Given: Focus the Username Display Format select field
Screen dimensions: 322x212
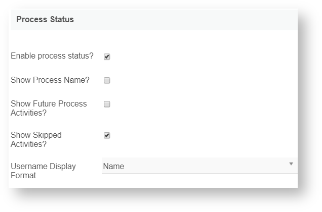Looking at the screenshot, I should (x=199, y=166).
